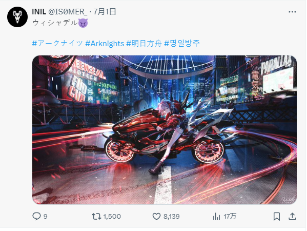Open the #Arknights hashtag link
The image size is (307, 231).
click(x=105, y=43)
